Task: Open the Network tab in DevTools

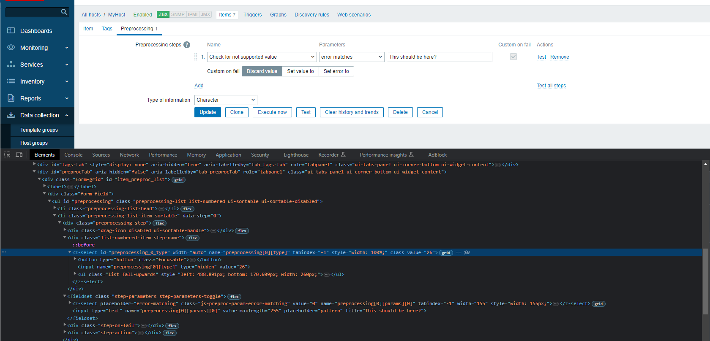Action: pos(129,155)
